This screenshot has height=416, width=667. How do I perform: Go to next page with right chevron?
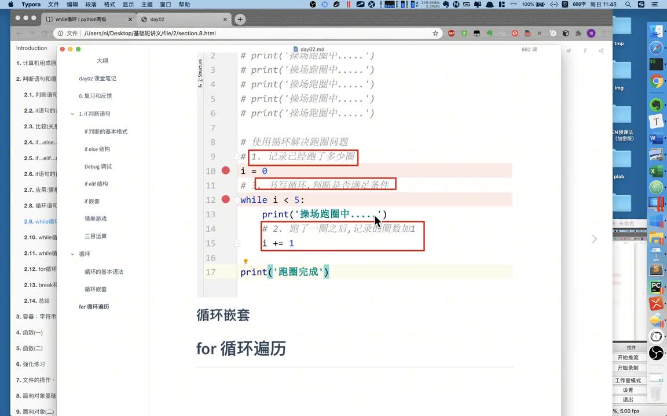pos(594,239)
